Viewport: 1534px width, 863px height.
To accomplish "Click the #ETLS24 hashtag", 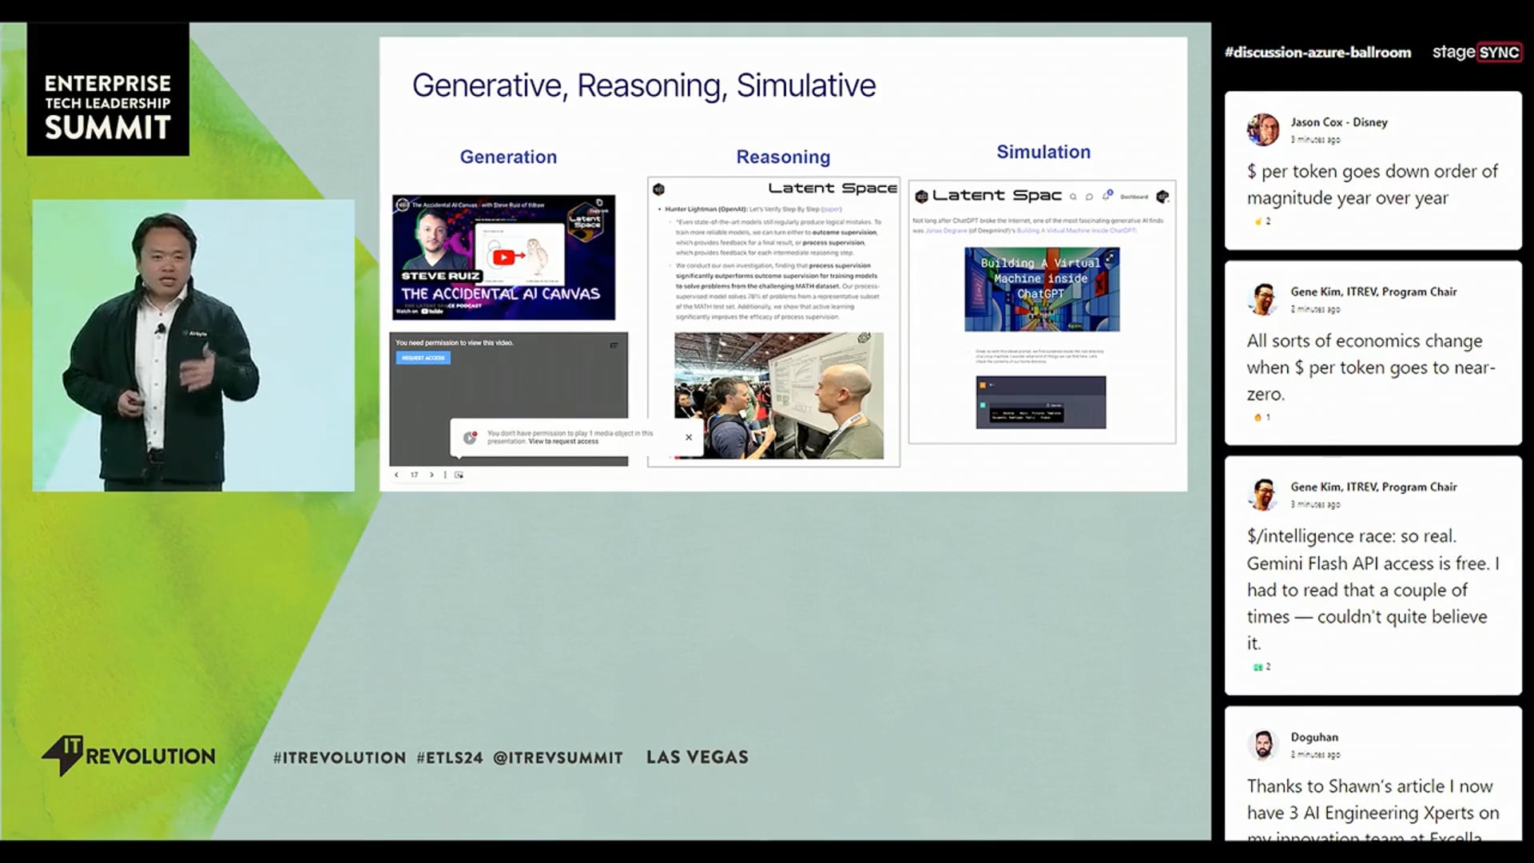I will (450, 758).
